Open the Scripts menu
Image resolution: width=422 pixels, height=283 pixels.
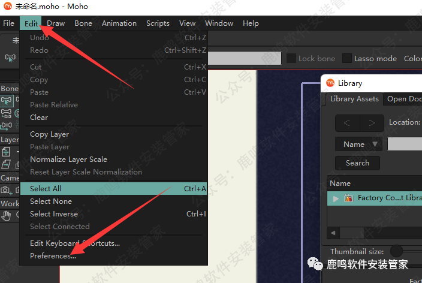pyautogui.click(x=158, y=23)
